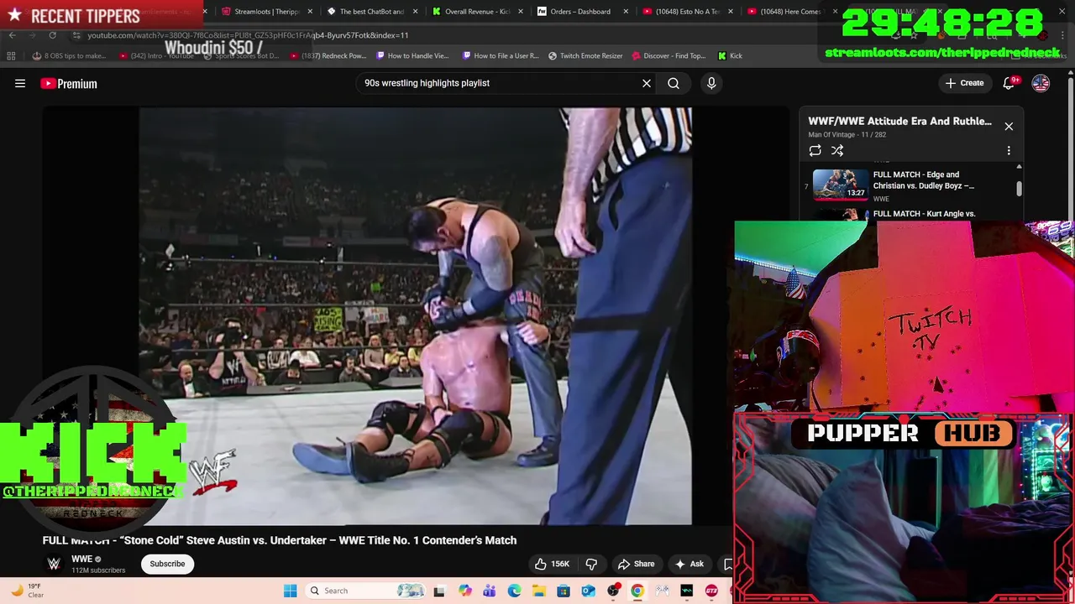Subscribe to the WWE channel
This screenshot has height=604, width=1075.
[167, 564]
